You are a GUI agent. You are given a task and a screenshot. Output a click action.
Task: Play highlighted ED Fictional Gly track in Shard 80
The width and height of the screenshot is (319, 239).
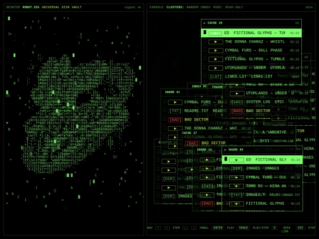click(236, 160)
